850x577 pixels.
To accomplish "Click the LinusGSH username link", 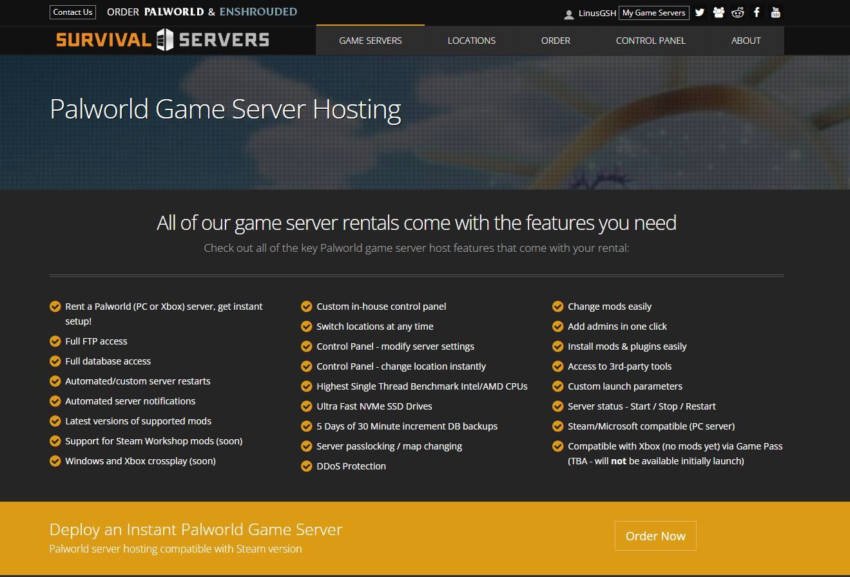I will tap(597, 13).
